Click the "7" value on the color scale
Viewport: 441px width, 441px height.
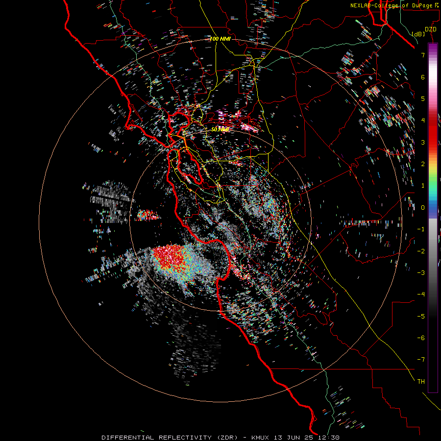pos(423,55)
